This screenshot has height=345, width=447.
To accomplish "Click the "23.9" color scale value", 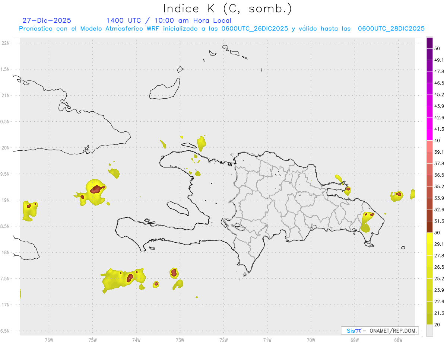I will tap(439, 290).
